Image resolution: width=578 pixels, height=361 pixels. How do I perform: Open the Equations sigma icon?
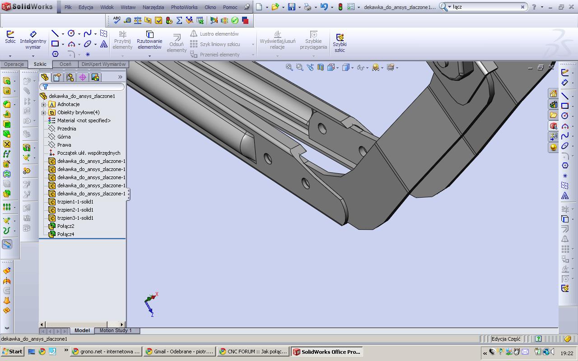pos(179,20)
